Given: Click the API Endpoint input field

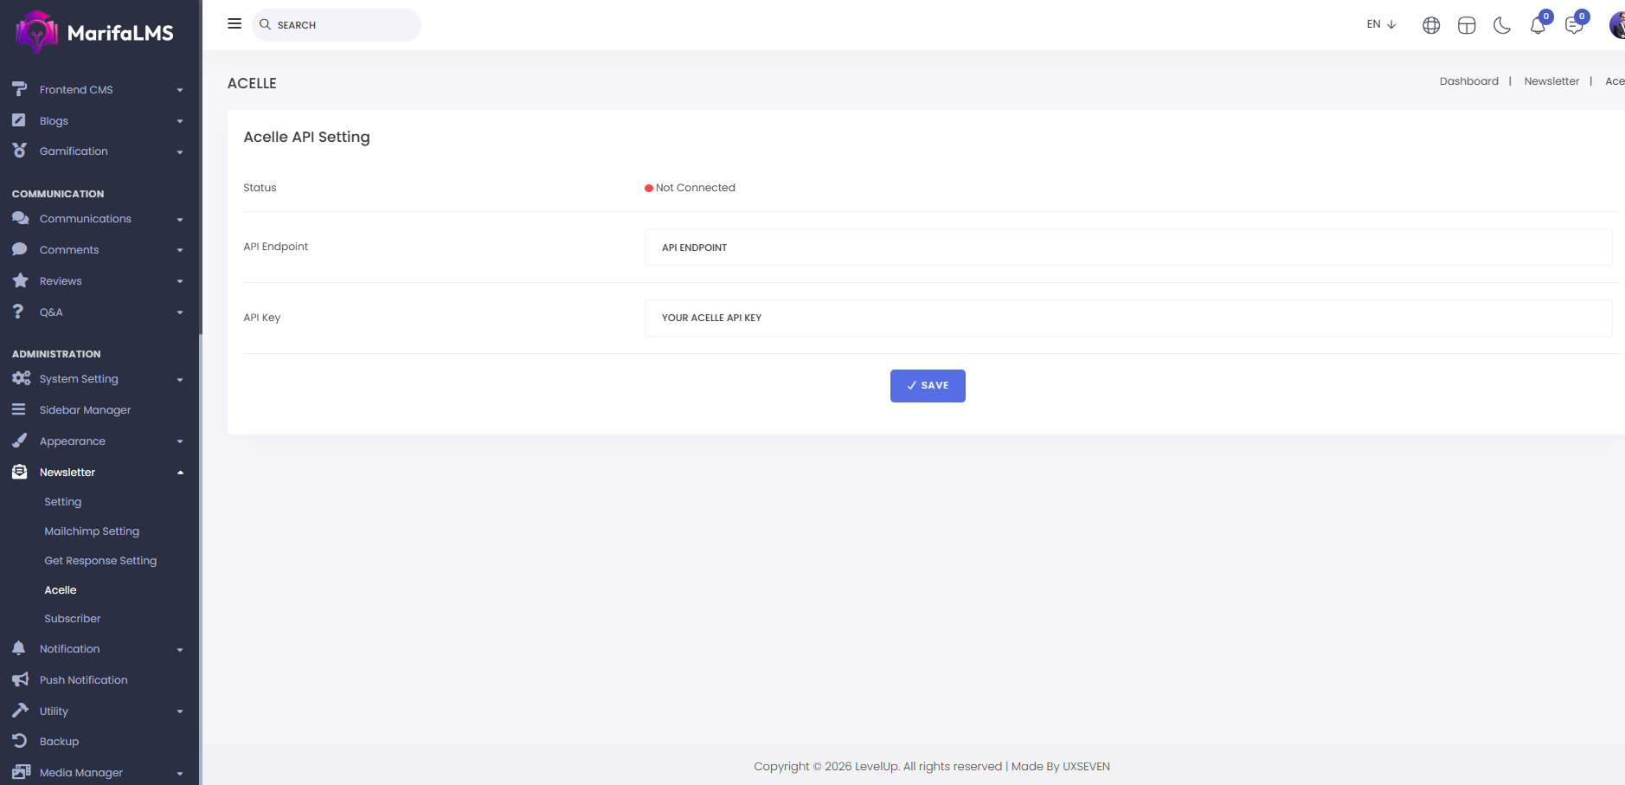Looking at the screenshot, I should pyautogui.click(x=1127, y=248).
